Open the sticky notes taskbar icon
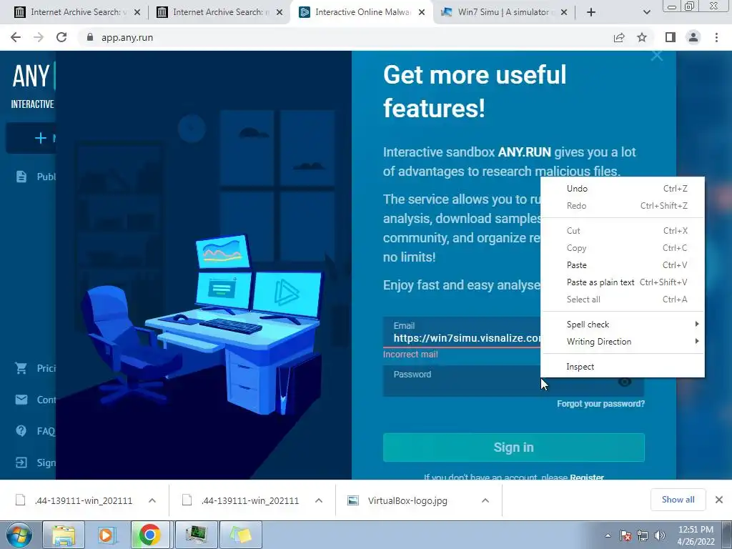732x549 pixels. [240, 535]
